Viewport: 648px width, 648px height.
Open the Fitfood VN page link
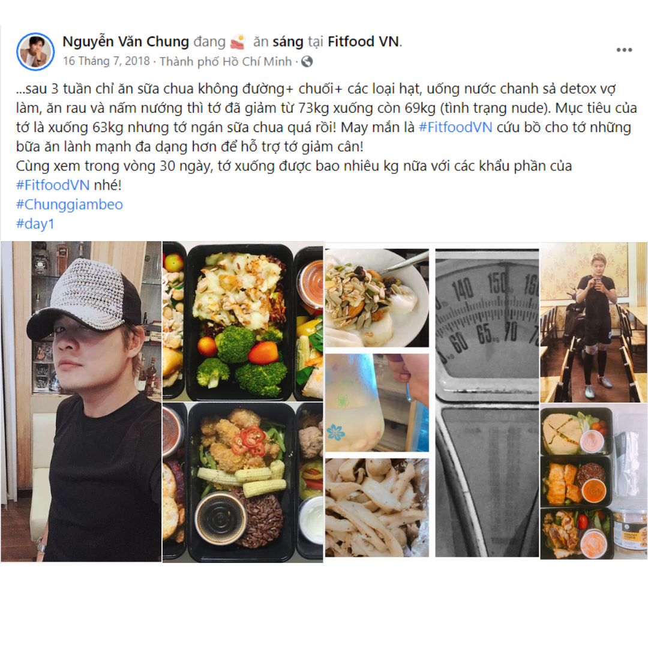364,42
